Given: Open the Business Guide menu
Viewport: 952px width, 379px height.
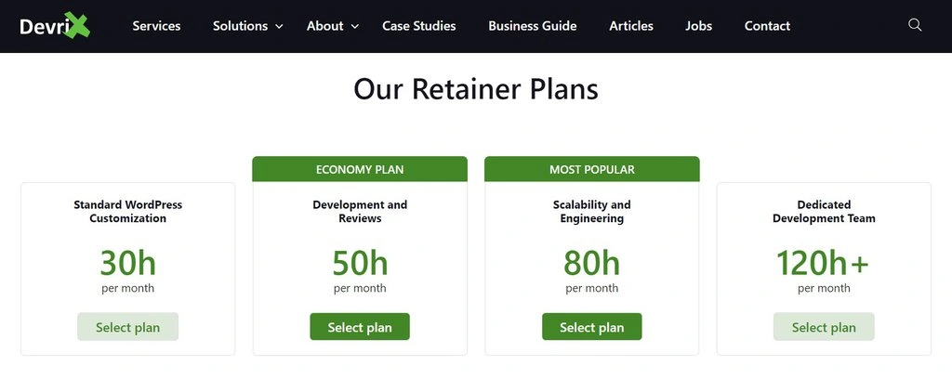Looking at the screenshot, I should (x=532, y=26).
